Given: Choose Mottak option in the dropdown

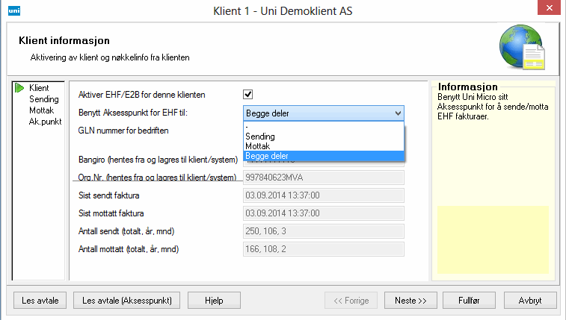Looking at the screenshot, I should pos(258,146).
